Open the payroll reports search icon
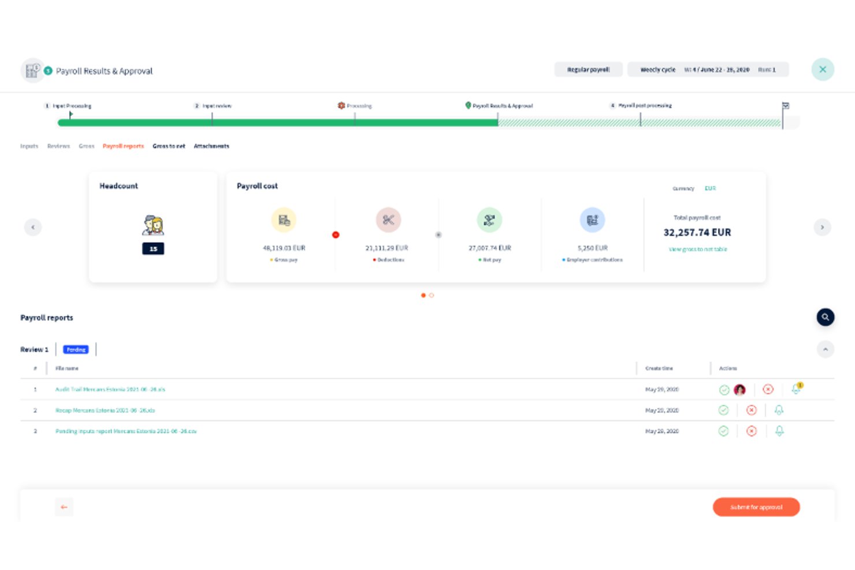 [826, 317]
